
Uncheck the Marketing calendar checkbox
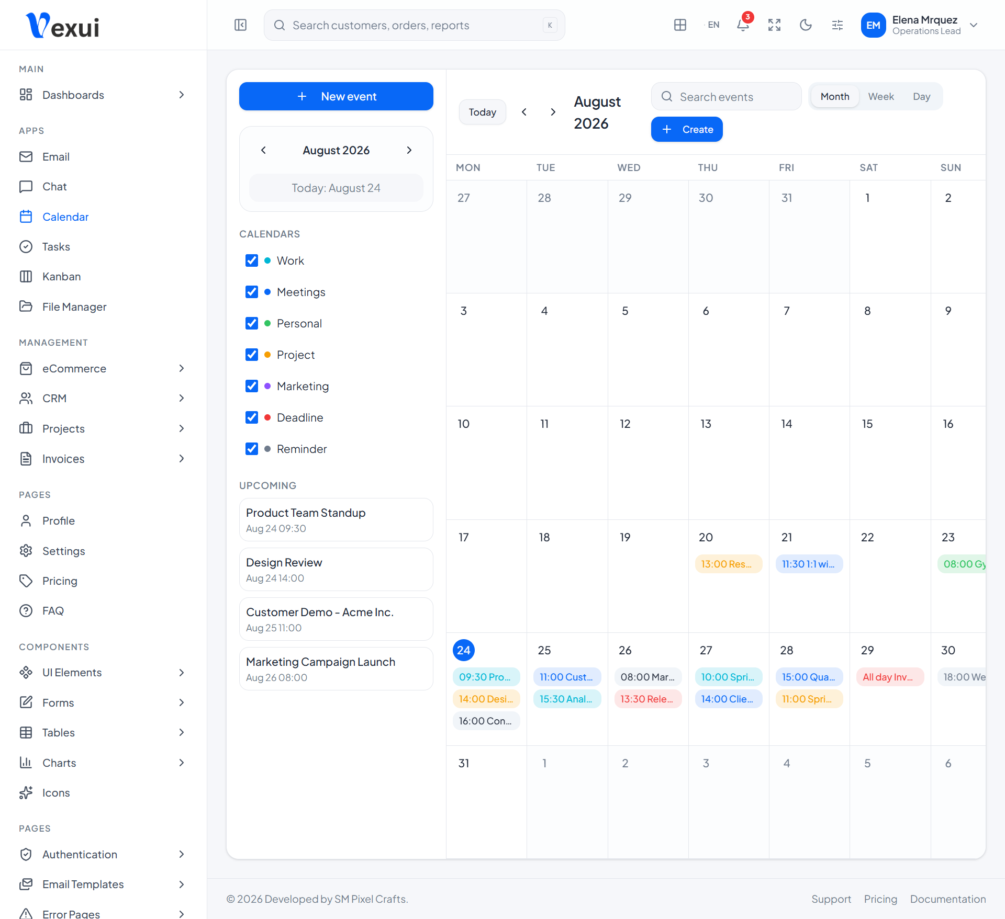coord(252,386)
